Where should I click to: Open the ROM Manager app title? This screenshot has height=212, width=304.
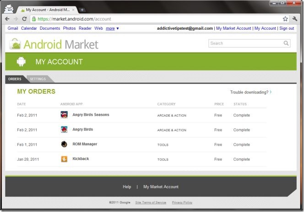[x=85, y=144]
